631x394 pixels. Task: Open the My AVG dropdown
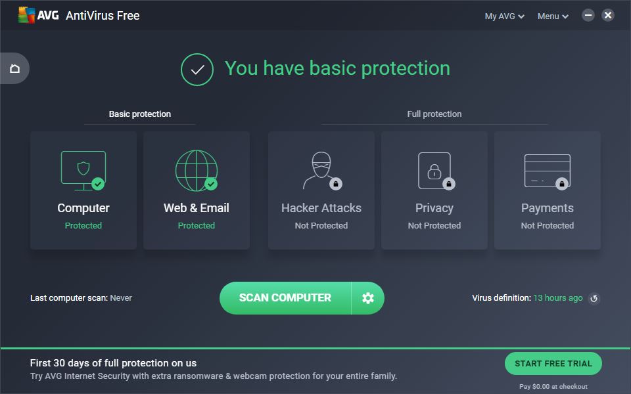pyautogui.click(x=500, y=16)
